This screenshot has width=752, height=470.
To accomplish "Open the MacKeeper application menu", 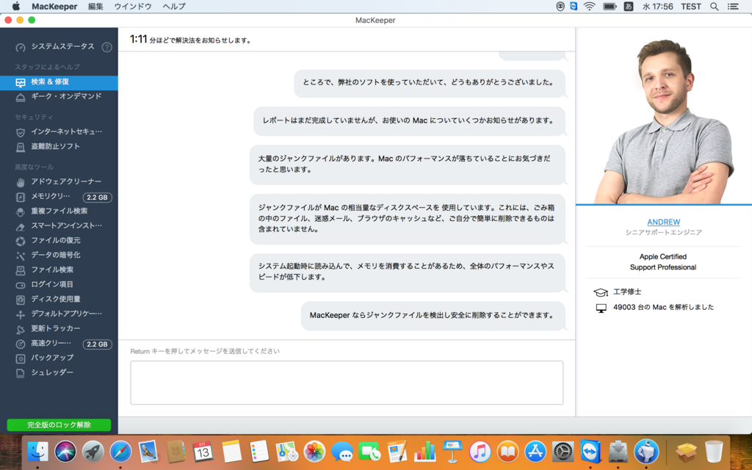I will pyautogui.click(x=54, y=6).
